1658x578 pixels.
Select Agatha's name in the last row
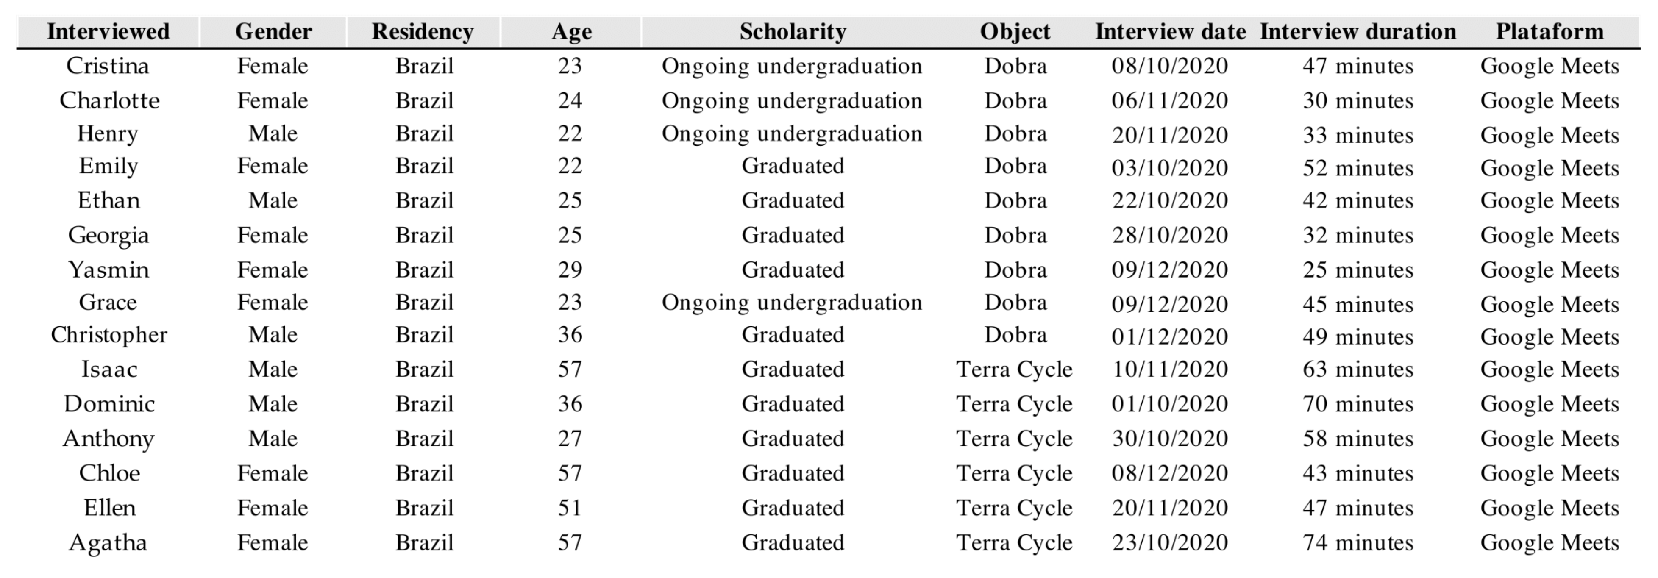click(x=108, y=542)
